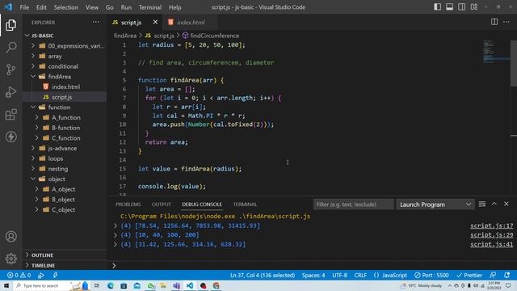517x291 pixels.
Task: Click errors and warnings count in status bar
Action: tap(19, 275)
